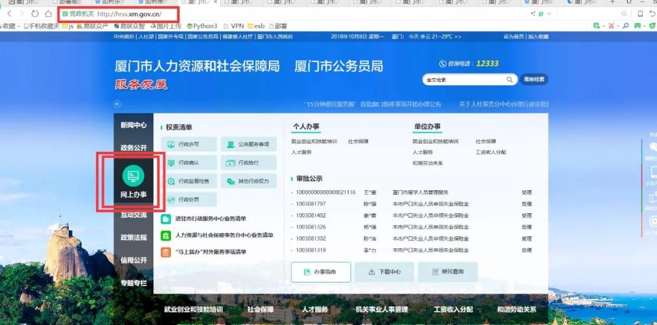Select 政策法规 in left sidebar

coord(133,238)
